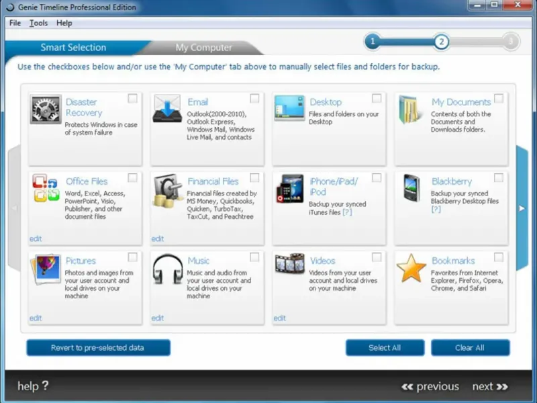Click Revert to pre-selected data button

pos(98,347)
